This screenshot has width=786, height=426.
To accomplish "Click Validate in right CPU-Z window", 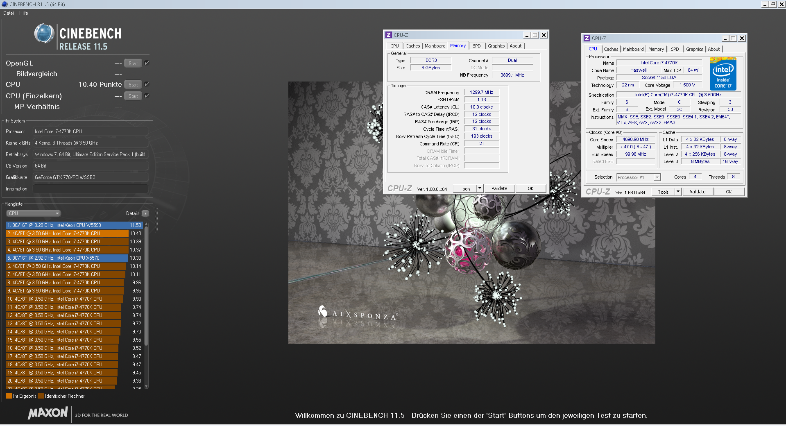I will tap(698, 192).
